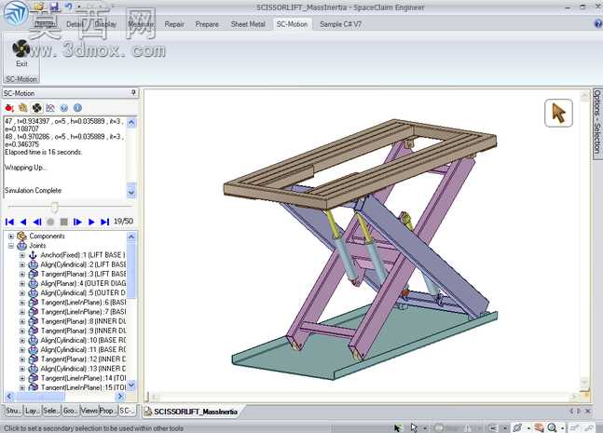Click the black fan simulate icon in panel toolbar
The width and height of the screenshot is (603, 433).
pos(36,108)
